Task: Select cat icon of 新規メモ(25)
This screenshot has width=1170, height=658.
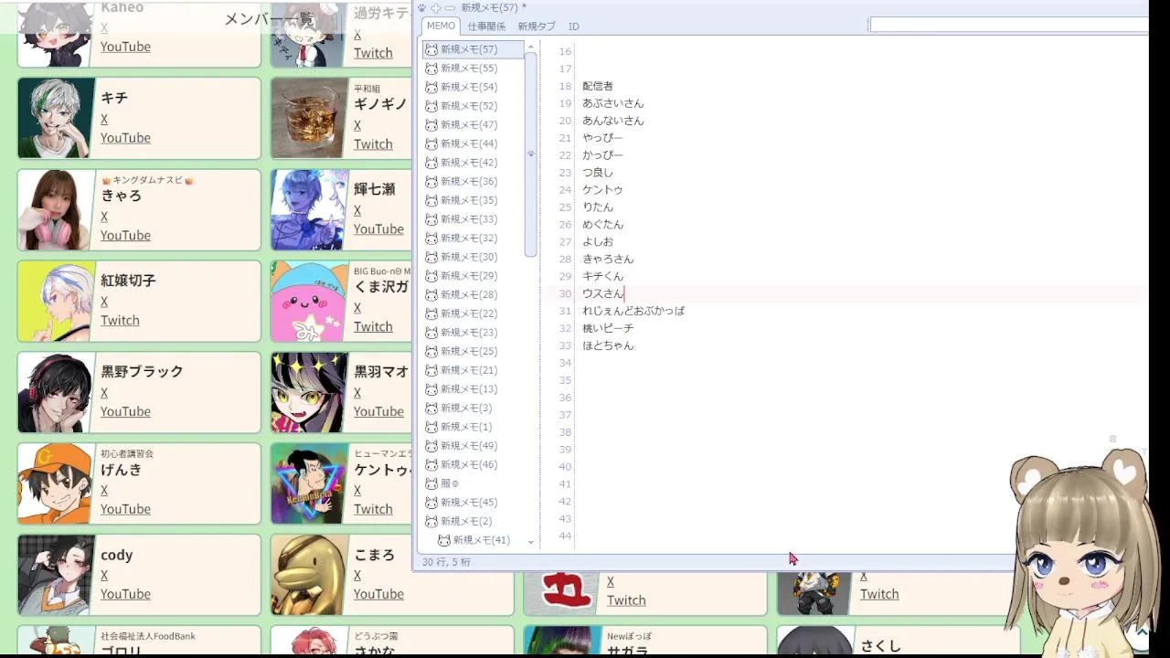Action: [431, 351]
